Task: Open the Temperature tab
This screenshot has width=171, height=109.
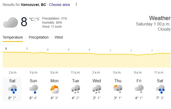Action: [x=13, y=37]
